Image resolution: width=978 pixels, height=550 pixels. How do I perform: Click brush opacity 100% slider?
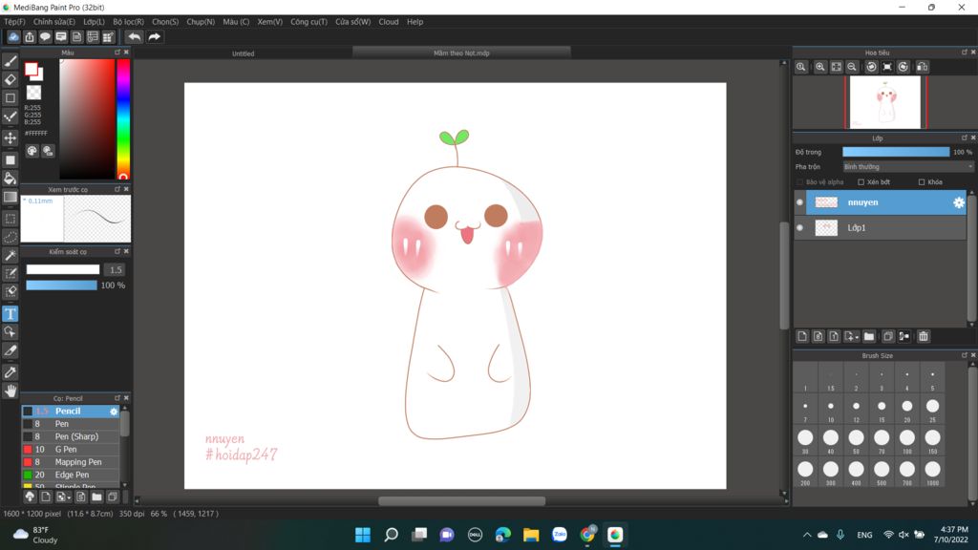61,286
